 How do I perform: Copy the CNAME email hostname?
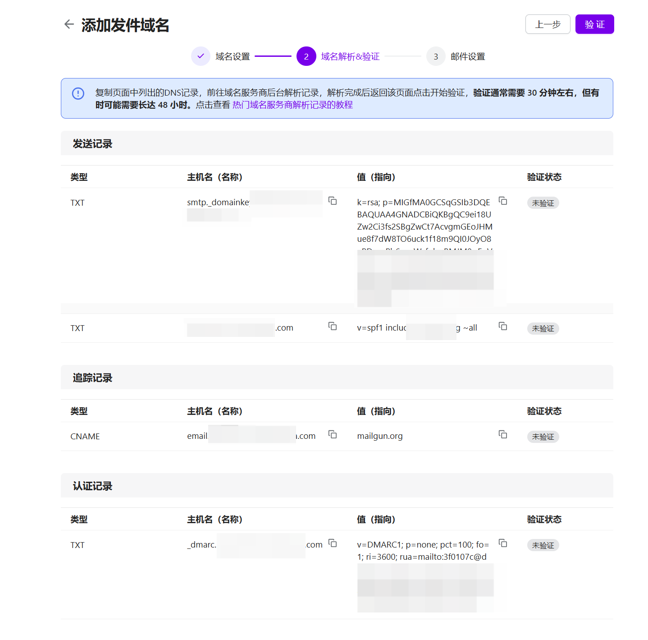pos(333,434)
